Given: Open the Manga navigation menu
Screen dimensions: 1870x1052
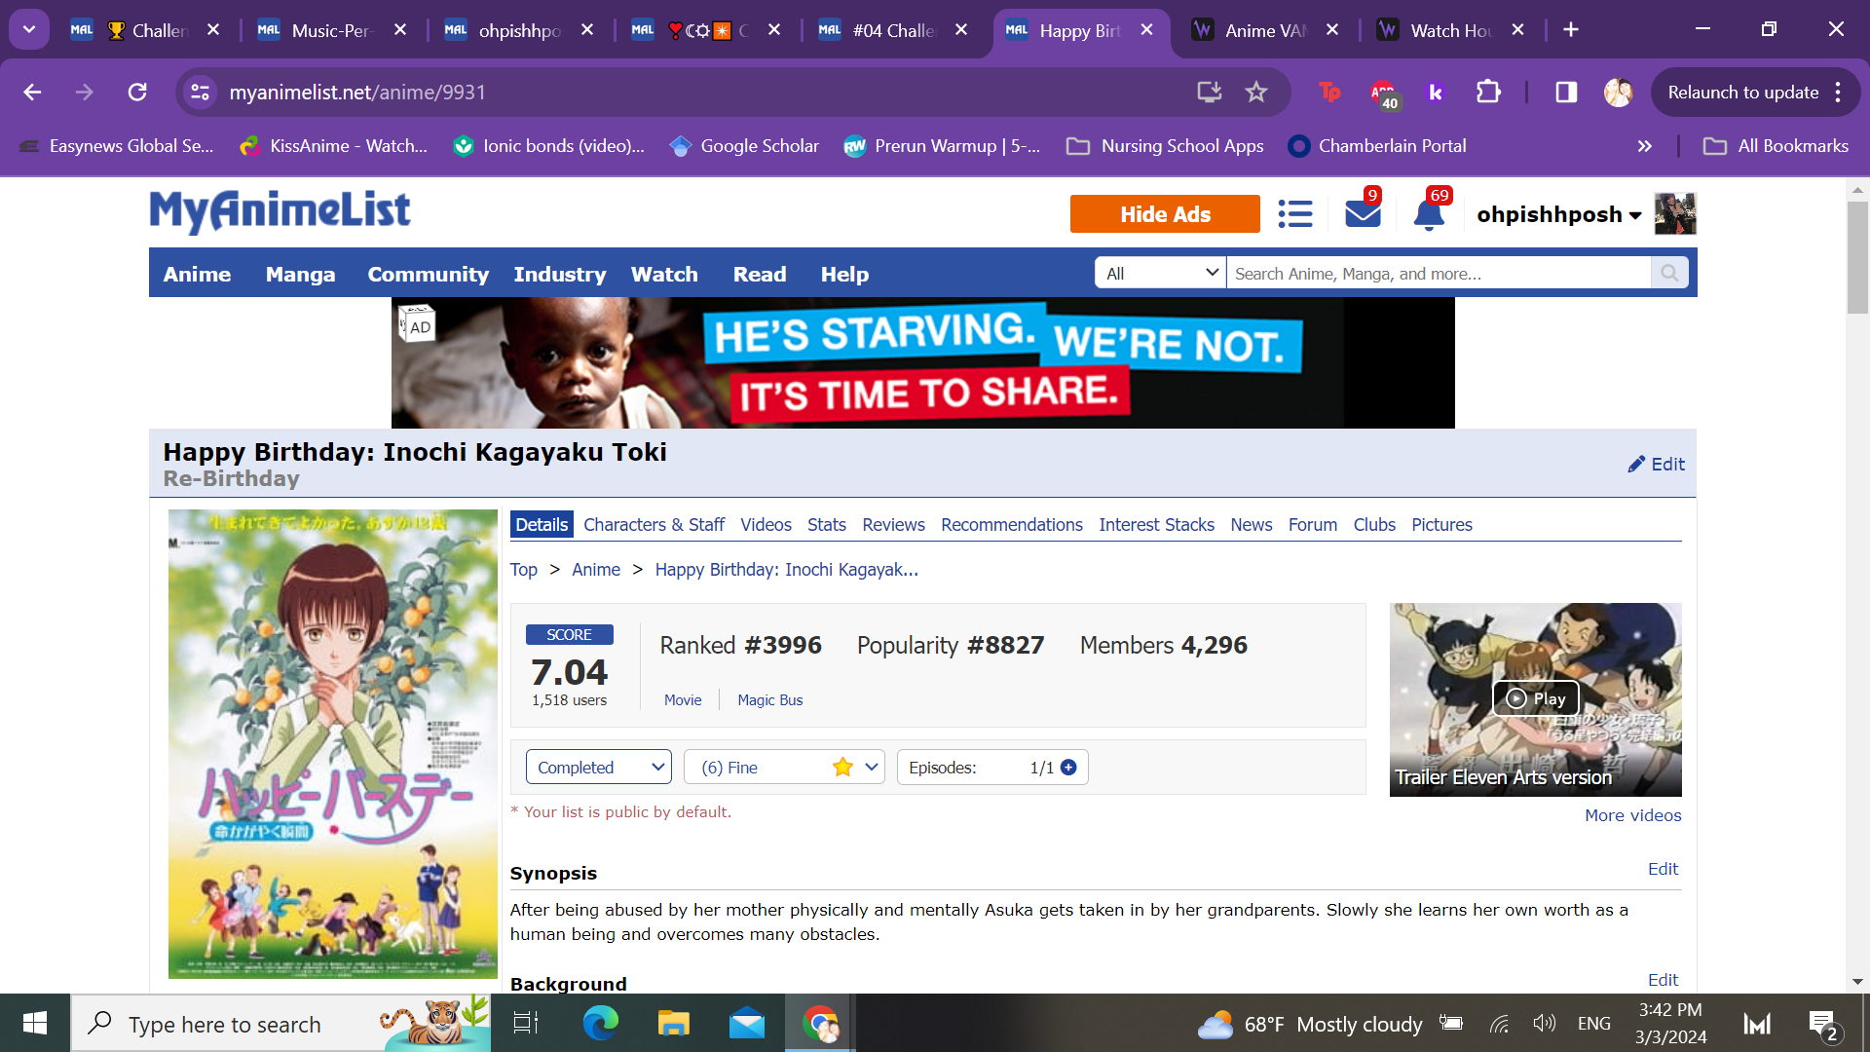Looking at the screenshot, I should pyautogui.click(x=300, y=275).
